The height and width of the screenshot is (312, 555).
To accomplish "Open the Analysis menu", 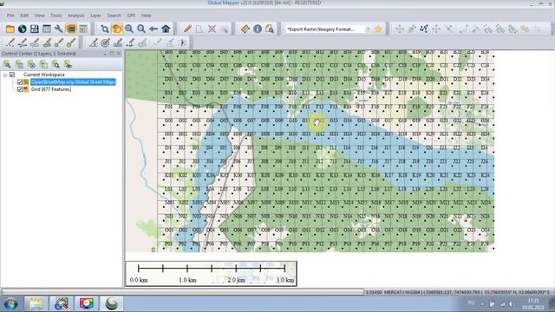I will coord(76,16).
